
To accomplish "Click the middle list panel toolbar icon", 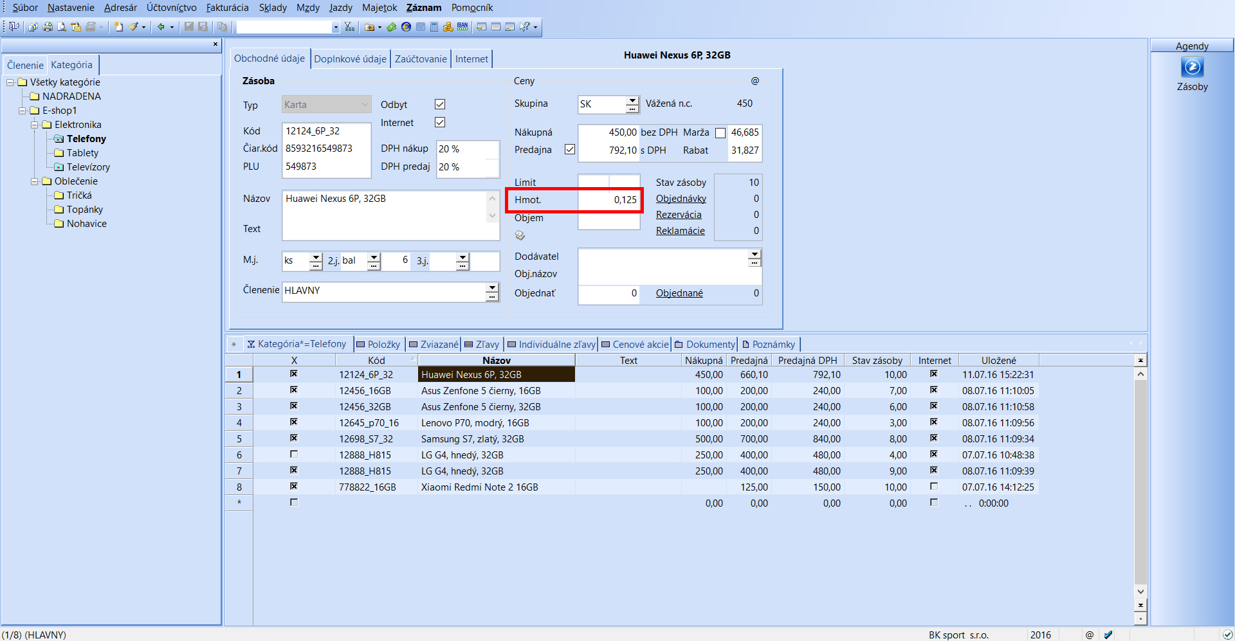I will [496, 26].
